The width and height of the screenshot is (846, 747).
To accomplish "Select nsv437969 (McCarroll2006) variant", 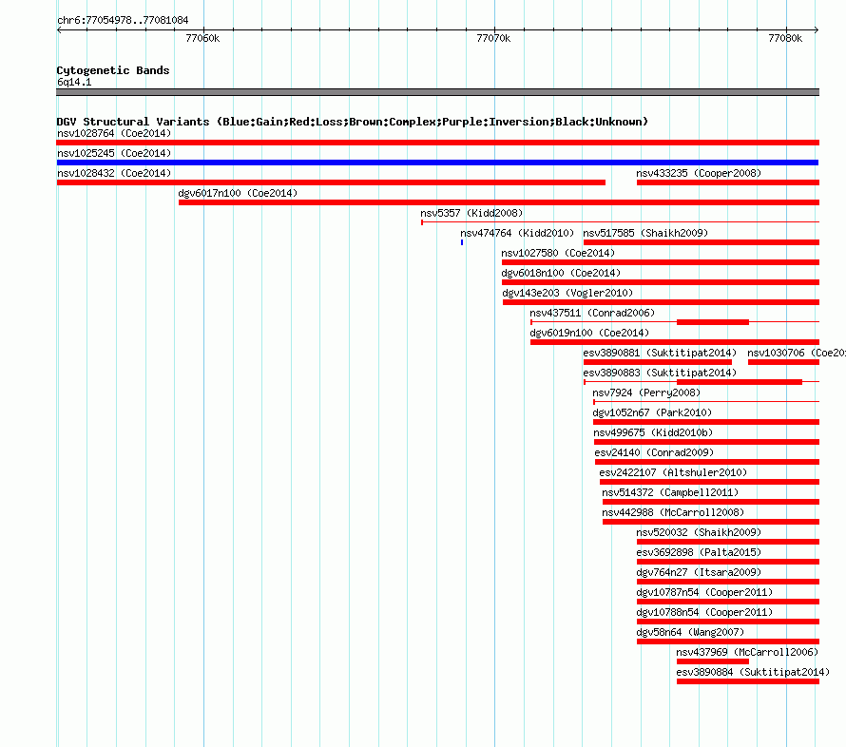I will click(747, 652).
